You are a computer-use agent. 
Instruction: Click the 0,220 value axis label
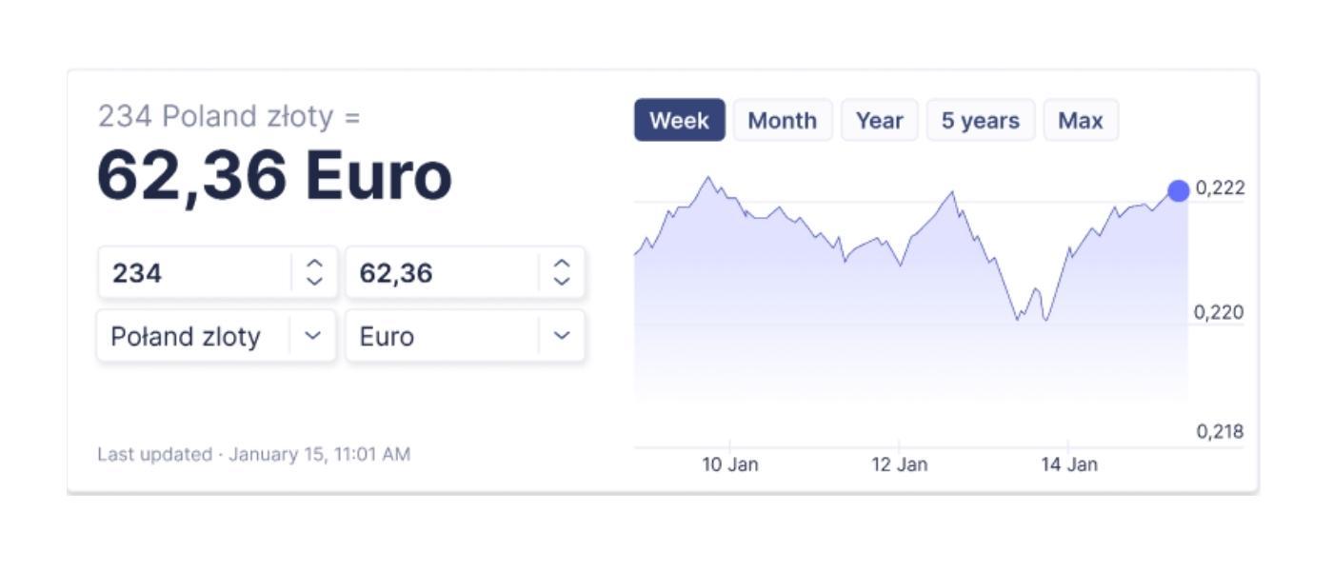1219,312
